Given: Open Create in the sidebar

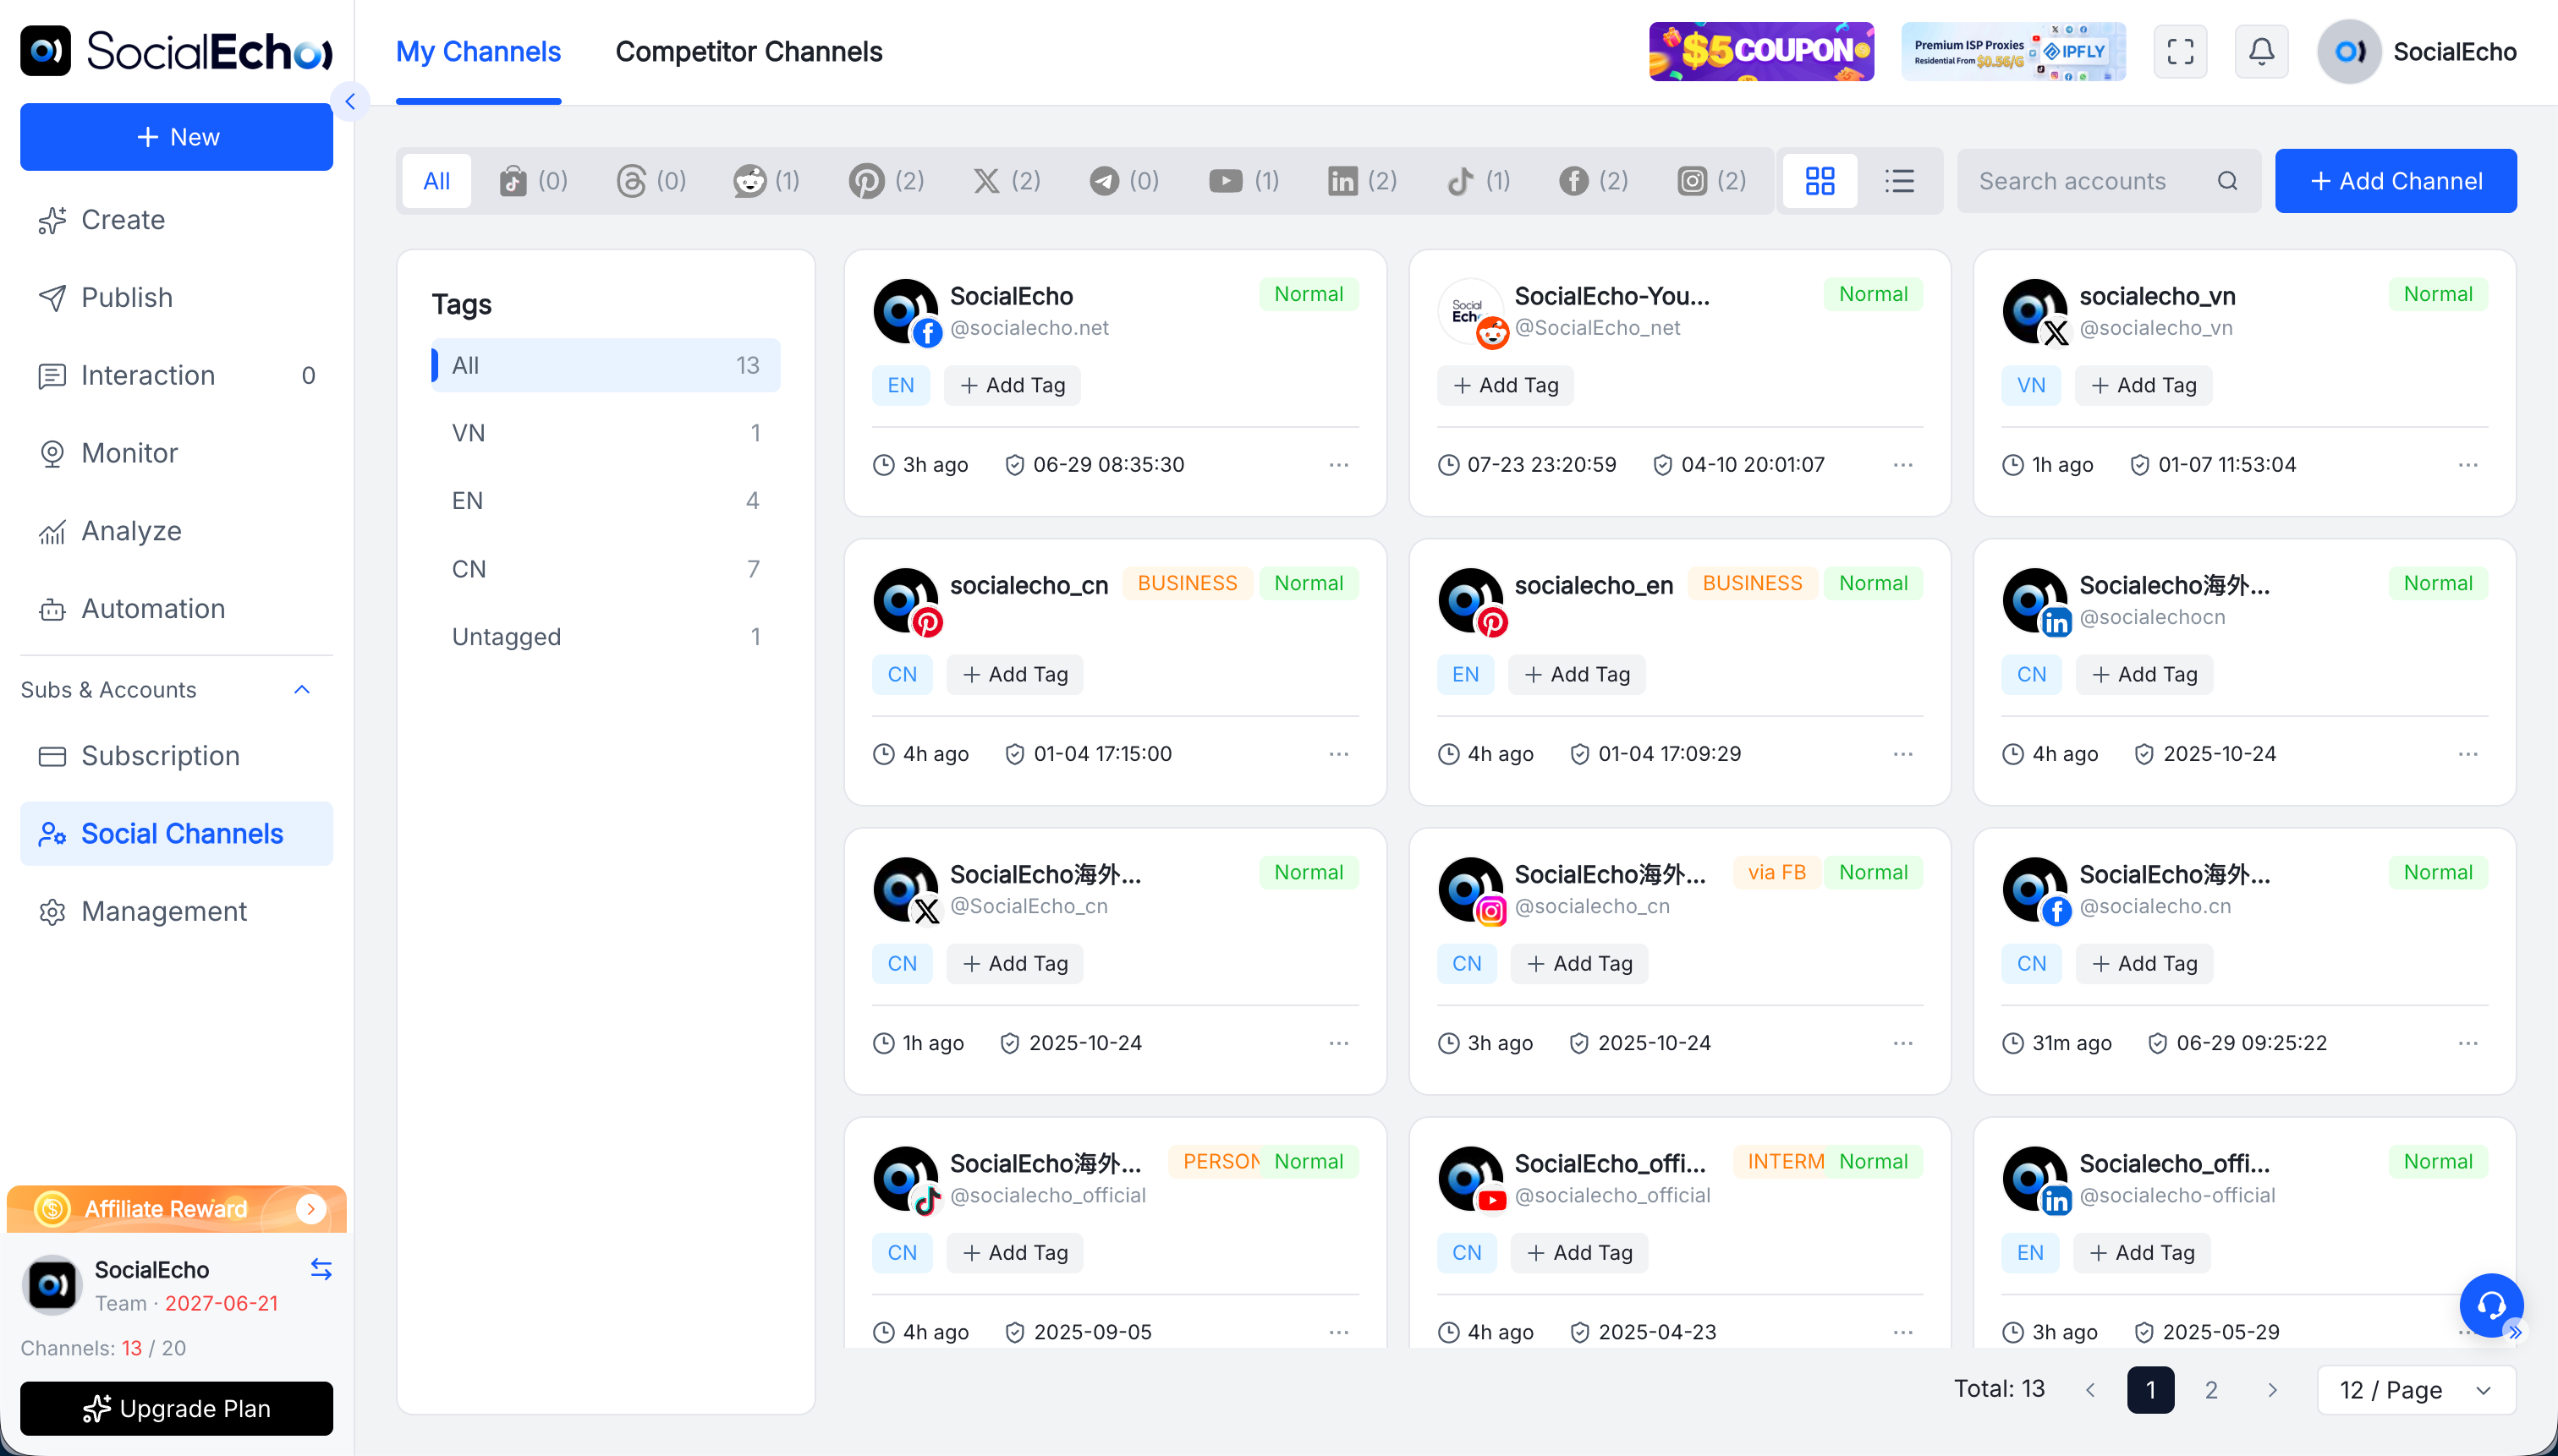Looking at the screenshot, I should (176, 220).
